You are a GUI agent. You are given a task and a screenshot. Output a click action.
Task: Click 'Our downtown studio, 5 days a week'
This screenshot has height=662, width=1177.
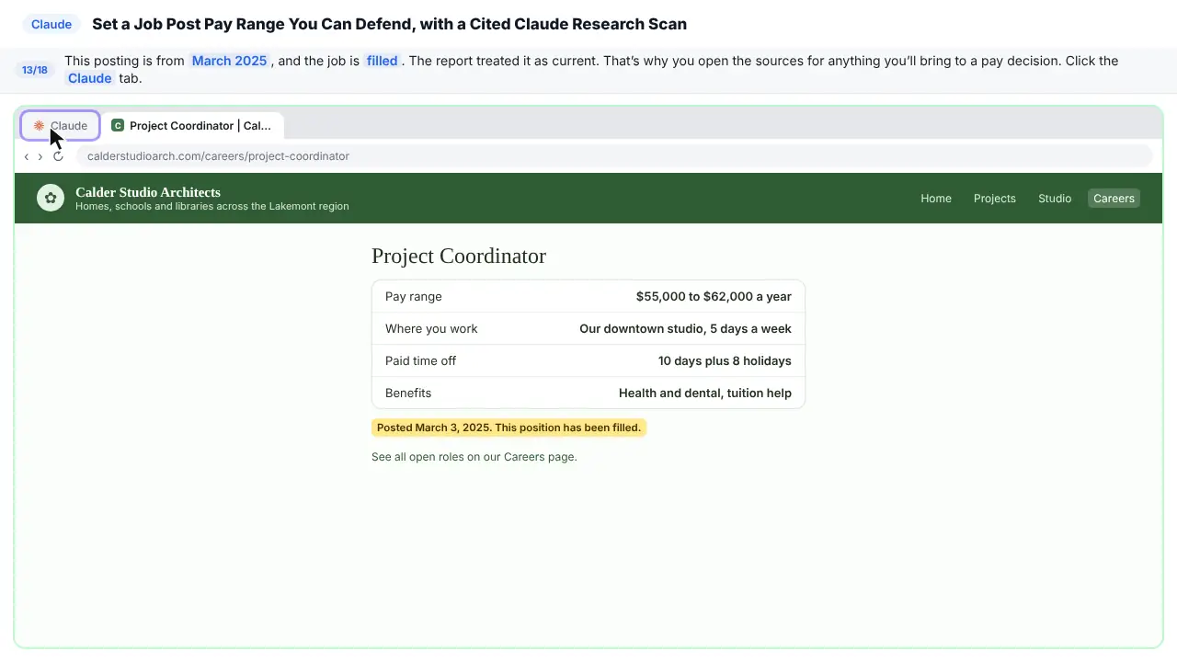pyautogui.click(x=685, y=328)
